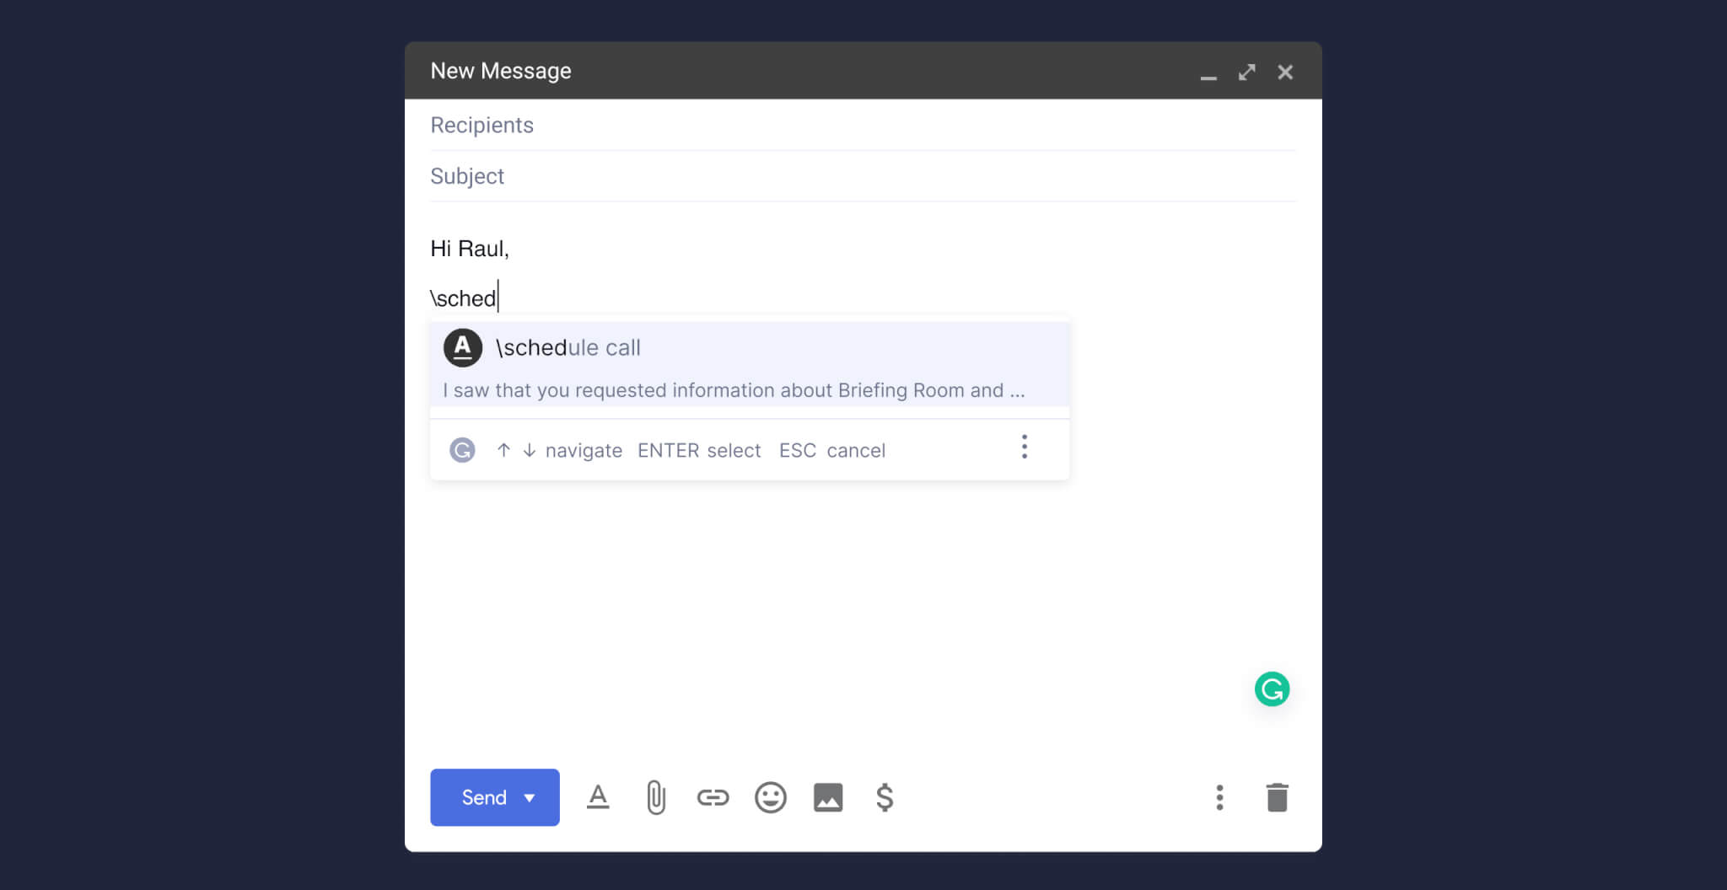Minimize the New Message window
This screenshot has height=890, width=1727.
[1208, 74]
